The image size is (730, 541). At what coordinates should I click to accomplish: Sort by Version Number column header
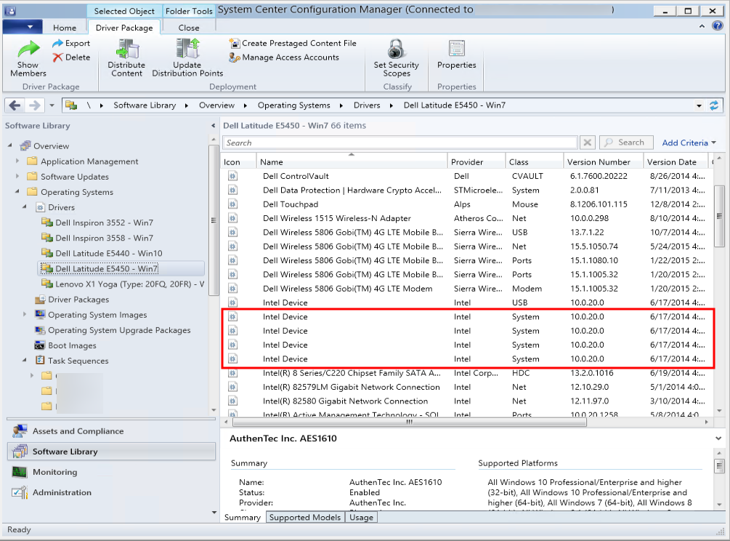coord(604,161)
